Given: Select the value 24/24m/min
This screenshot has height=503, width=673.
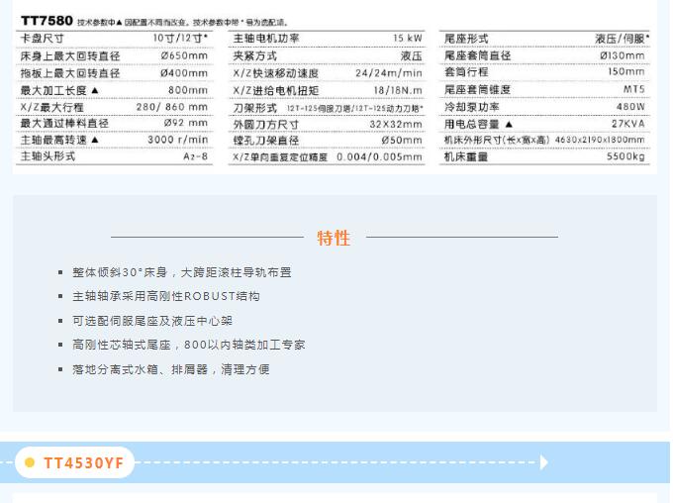Looking at the screenshot, I should tap(389, 73).
